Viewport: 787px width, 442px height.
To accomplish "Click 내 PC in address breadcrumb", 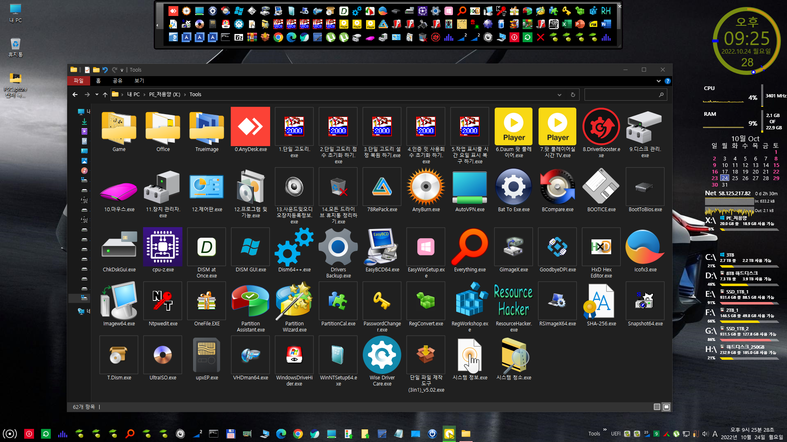I will coord(133,95).
